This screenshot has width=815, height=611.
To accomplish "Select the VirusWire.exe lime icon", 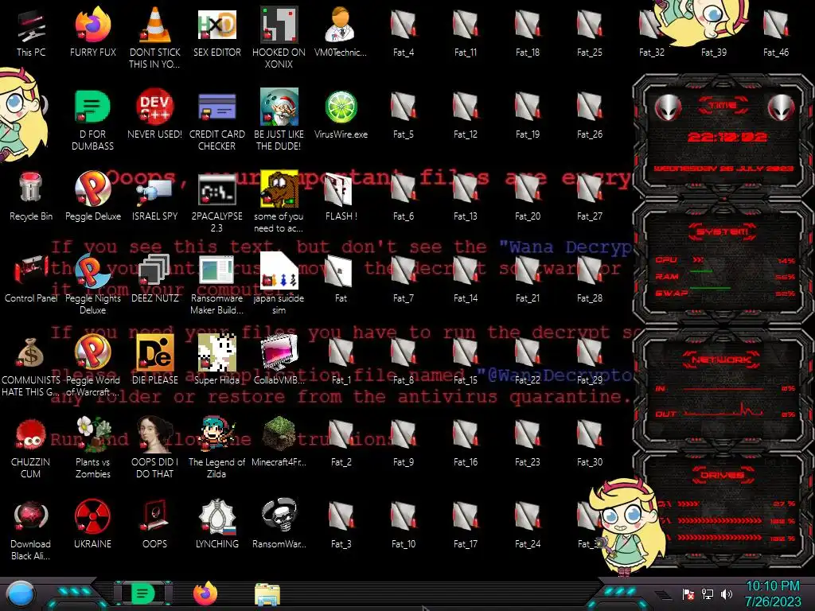I will 341,114.
